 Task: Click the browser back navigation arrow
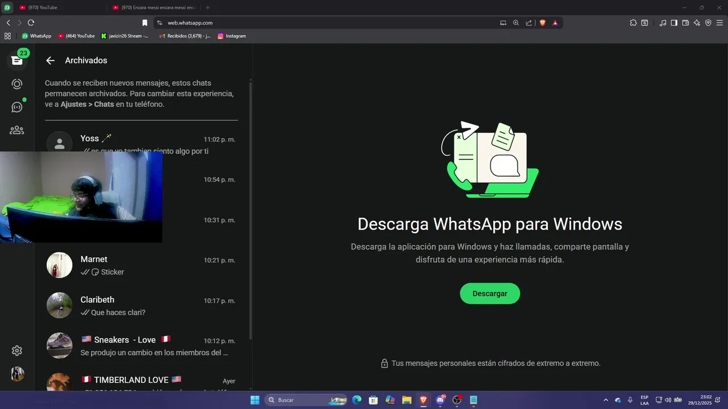(8, 23)
